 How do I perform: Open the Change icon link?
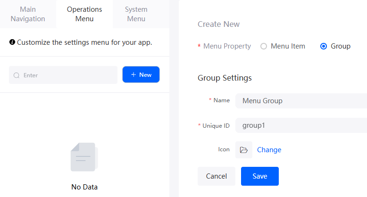[269, 150]
